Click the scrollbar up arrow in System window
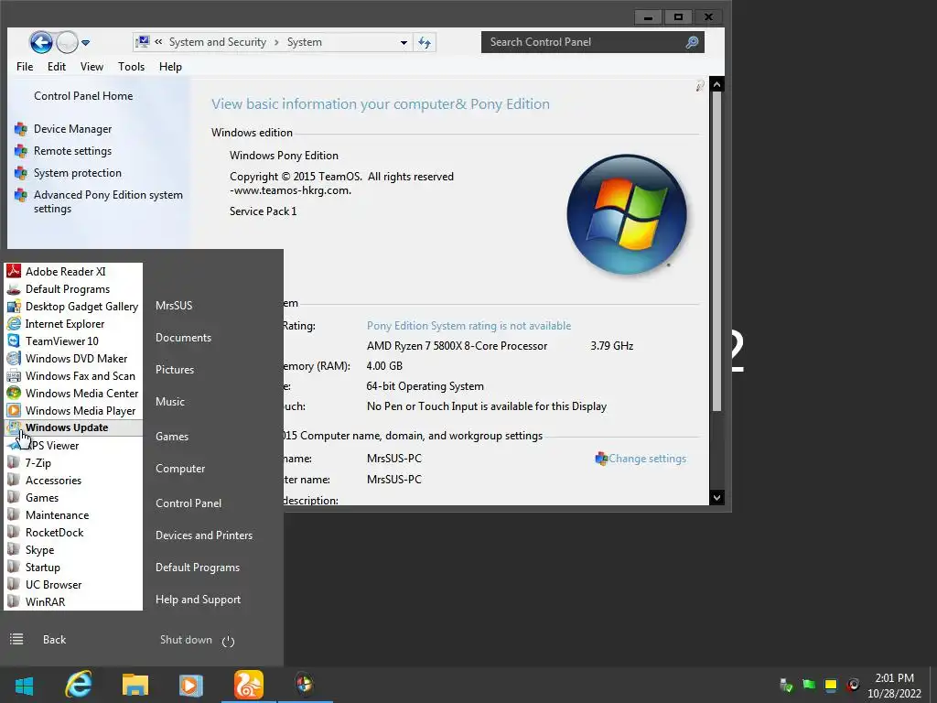 coord(717,84)
